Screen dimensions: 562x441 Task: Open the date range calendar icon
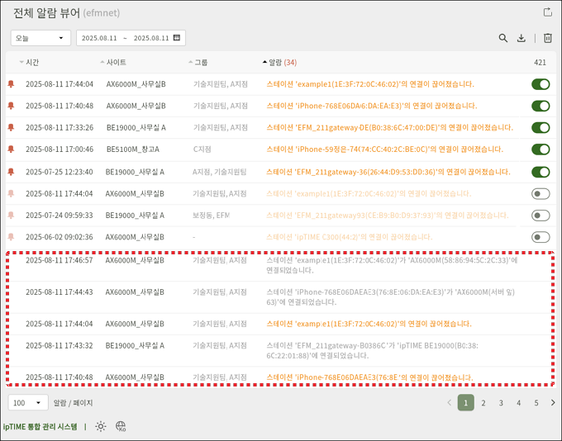177,38
